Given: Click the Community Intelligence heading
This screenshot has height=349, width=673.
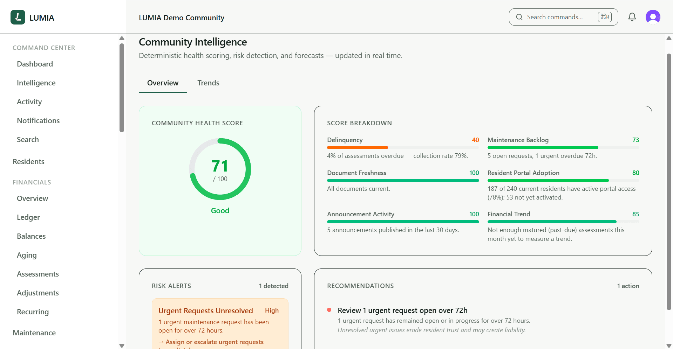Looking at the screenshot, I should point(193,42).
